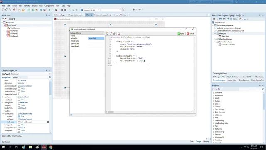Click the move-down arrow icon in Structure panel
This screenshot has height=150, width=266.
(x=14, y=19)
